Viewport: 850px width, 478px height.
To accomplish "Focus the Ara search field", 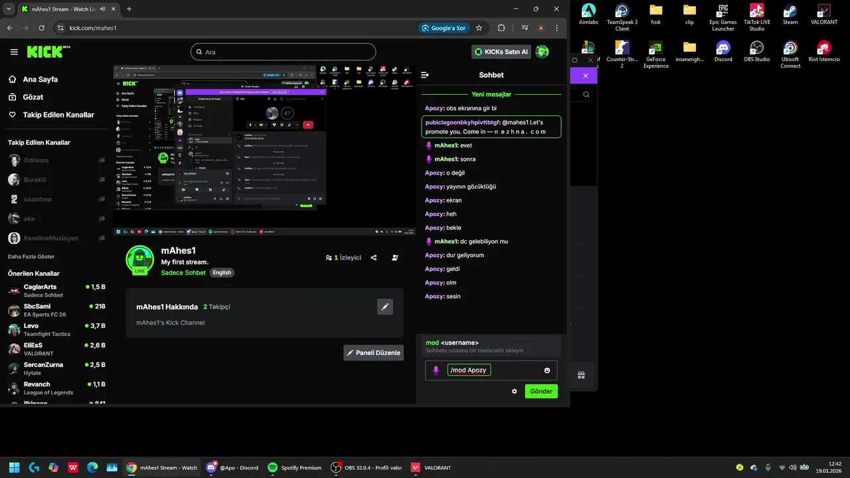I will 283,52.
